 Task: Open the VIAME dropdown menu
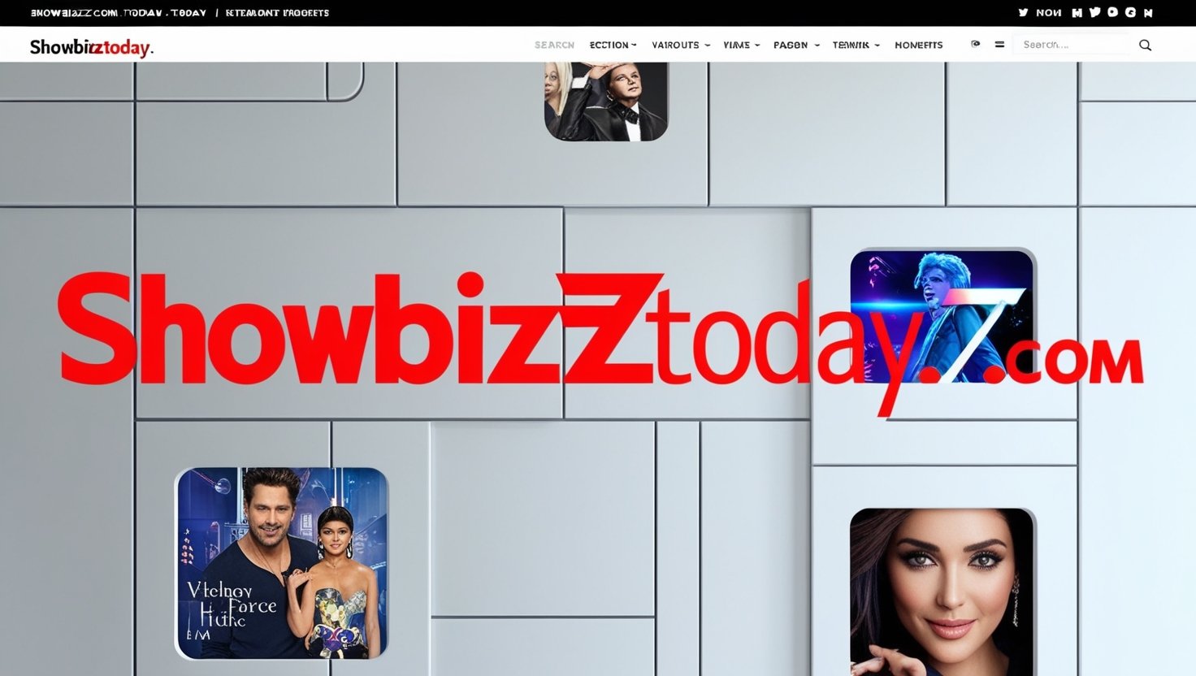(x=741, y=45)
